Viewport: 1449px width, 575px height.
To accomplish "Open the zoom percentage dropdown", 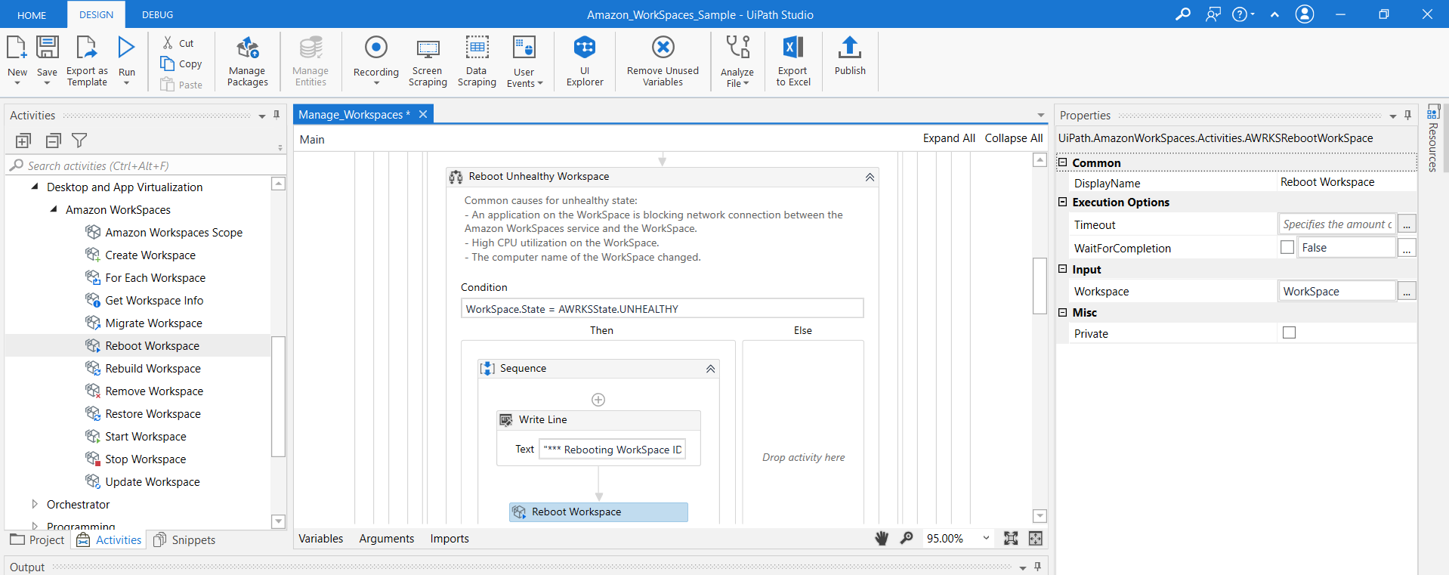I will 986,538.
